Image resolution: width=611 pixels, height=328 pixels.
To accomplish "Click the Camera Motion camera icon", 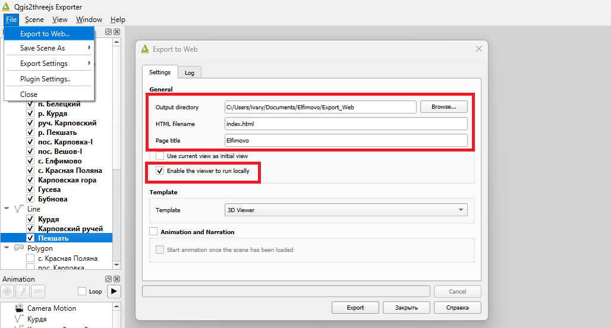I will (x=18, y=308).
